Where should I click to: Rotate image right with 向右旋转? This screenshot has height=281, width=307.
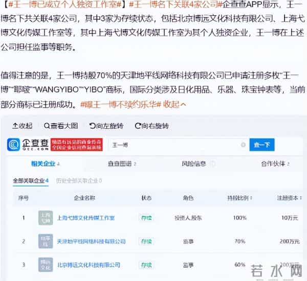pyautogui.click(x=152, y=126)
